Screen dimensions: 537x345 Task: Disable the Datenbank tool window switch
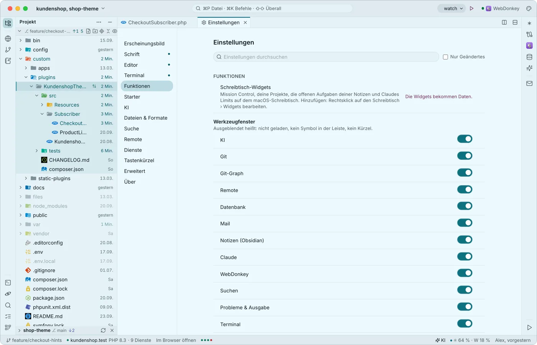(x=465, y=206)
